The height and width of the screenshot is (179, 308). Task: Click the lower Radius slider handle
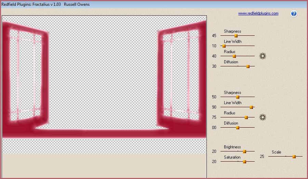246,117
